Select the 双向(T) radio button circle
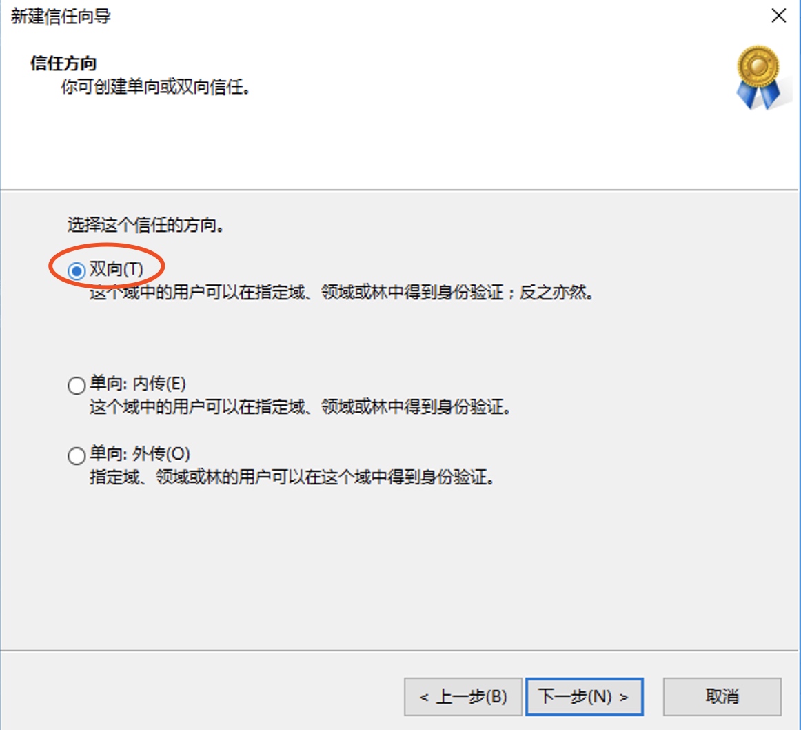This screenshot has width=801, height=730. (77, 270)
